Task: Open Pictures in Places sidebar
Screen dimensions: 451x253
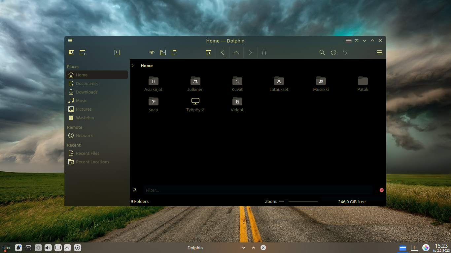Action: click(97, 109)
